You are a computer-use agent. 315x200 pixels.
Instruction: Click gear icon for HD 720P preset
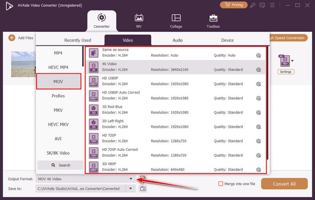click(x=258, y=141)
